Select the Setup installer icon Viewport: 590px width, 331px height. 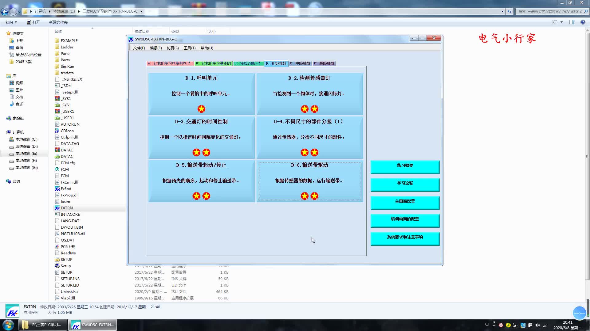click(57, 266)
